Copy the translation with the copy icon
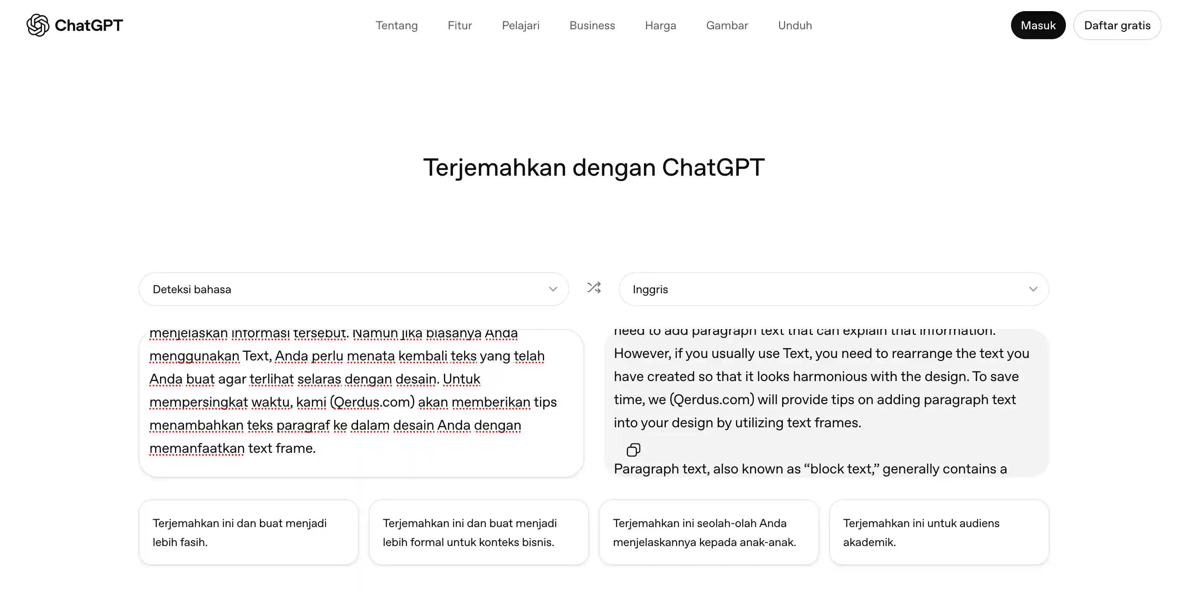This screenshot has width=1188, height=598. [633, 450]
